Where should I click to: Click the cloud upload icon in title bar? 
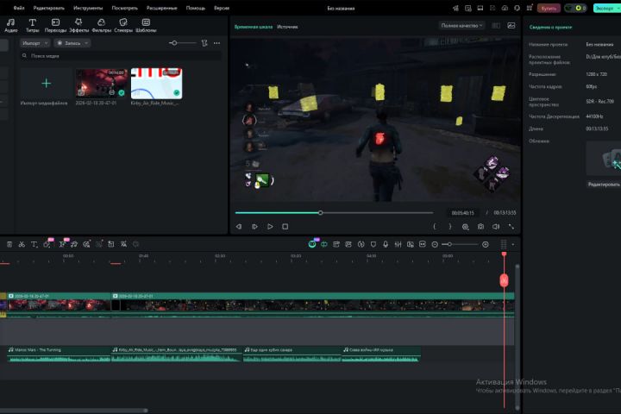click(x=505, y=8)
